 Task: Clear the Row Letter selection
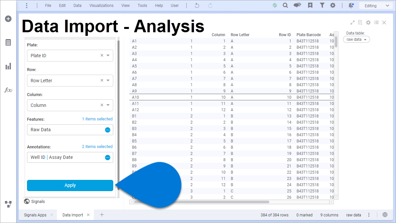(102, 80)
